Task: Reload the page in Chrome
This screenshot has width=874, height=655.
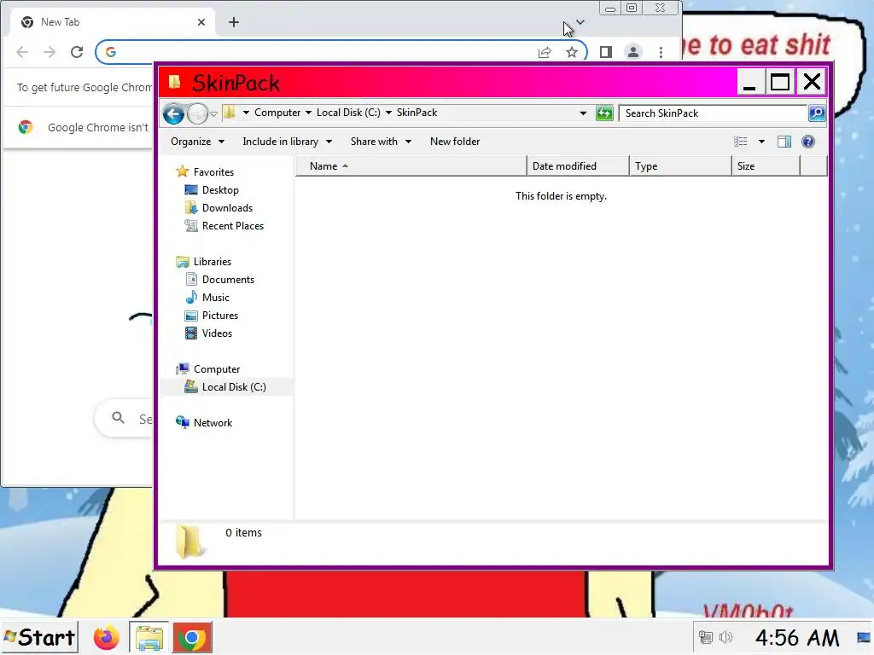Action: tap(77, 52)
